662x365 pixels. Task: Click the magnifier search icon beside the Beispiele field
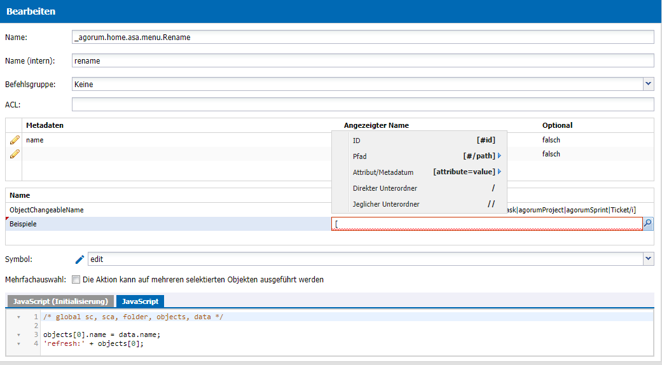pos(647,224)
